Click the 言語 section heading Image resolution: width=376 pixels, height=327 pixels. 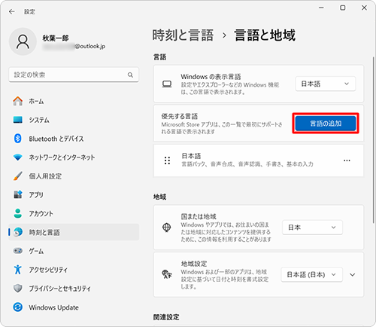click(159, 57)
